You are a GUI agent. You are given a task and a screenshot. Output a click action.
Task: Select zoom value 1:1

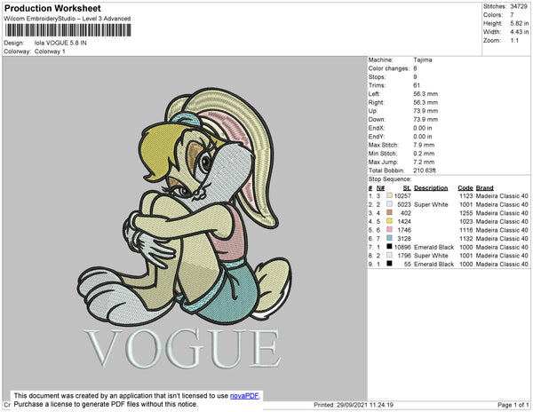[x=514, y=41]
